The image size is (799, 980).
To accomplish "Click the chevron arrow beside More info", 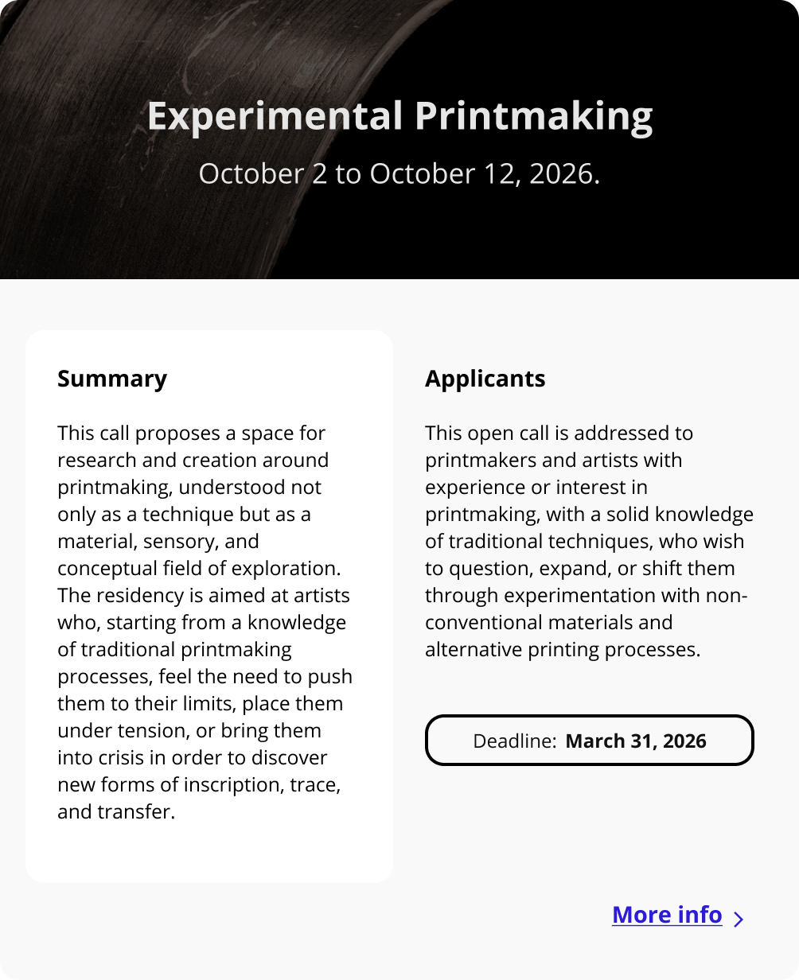I will pos(739,920).
